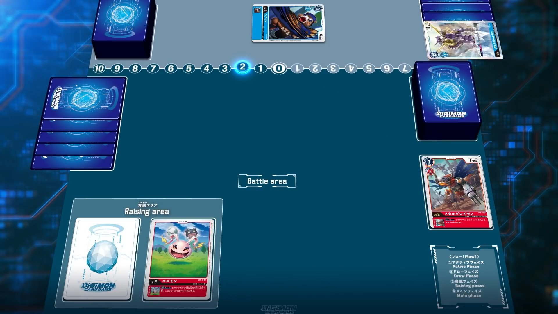Image resolution: width=558 pixels, height=314 pixels.
Task: Click memory gauge counter 9 on player side
Action: point(117,69)
